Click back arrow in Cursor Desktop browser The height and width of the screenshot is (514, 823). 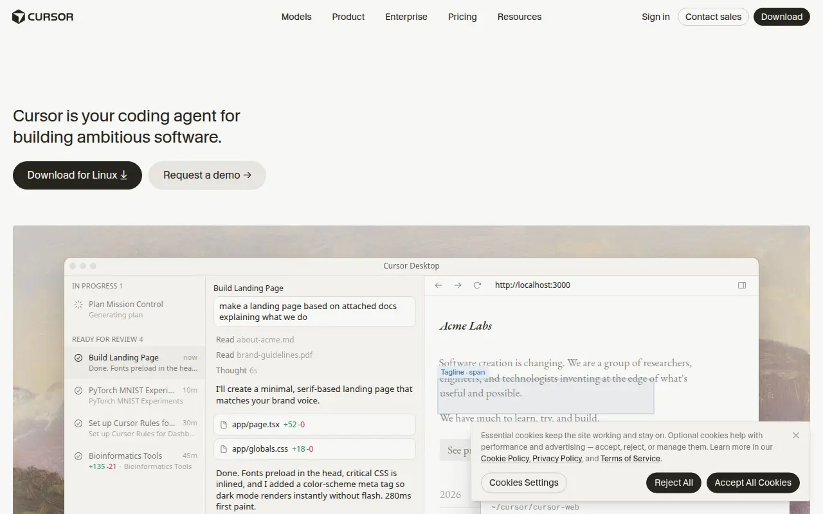pos(439,285)
